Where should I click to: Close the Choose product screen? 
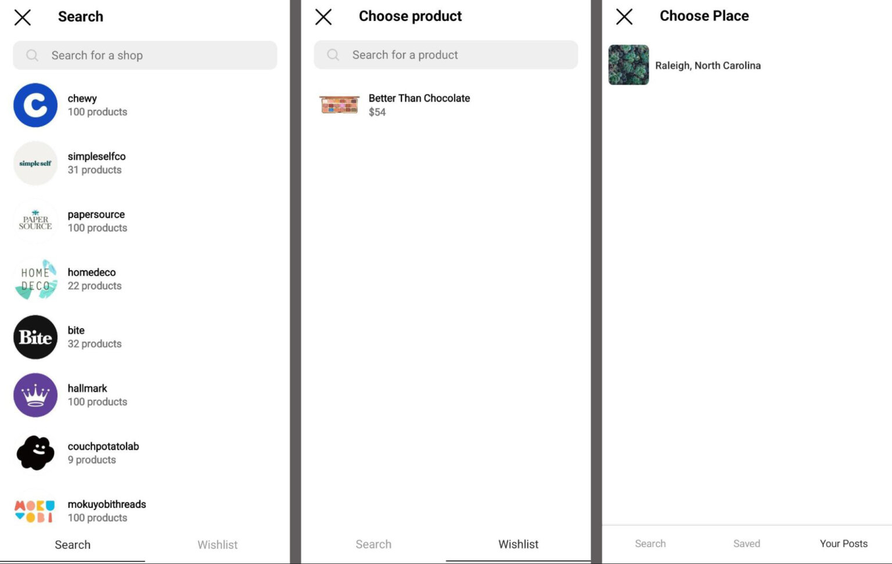(x=323, y=17)
